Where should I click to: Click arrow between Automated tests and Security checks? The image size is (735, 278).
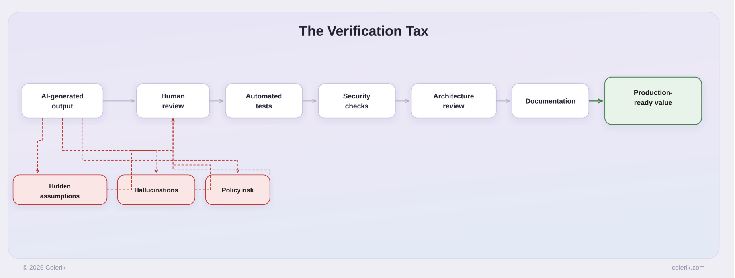tap(310, 101)
